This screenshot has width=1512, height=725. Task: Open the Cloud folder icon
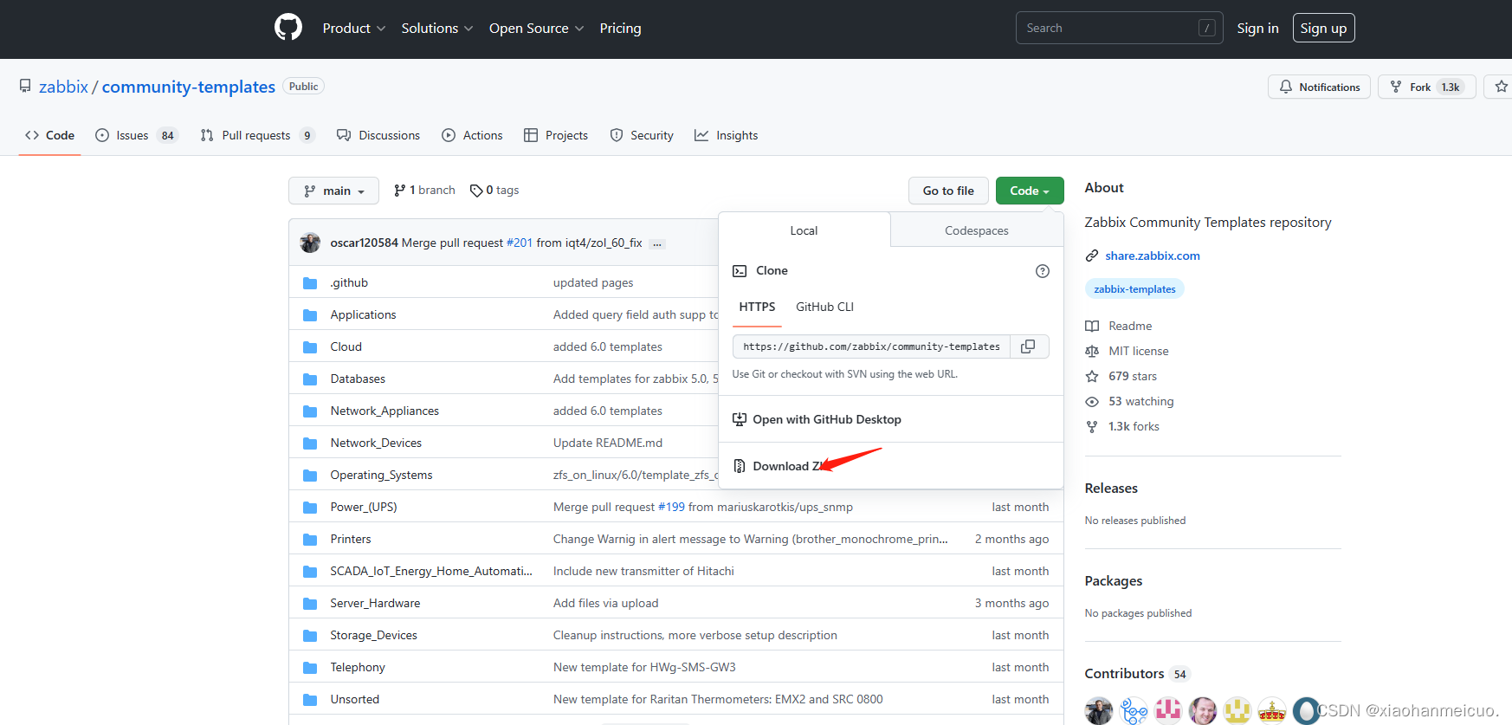point(310,347)
